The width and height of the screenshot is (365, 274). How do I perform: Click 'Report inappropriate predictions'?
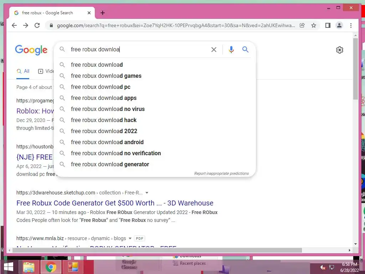221,174
